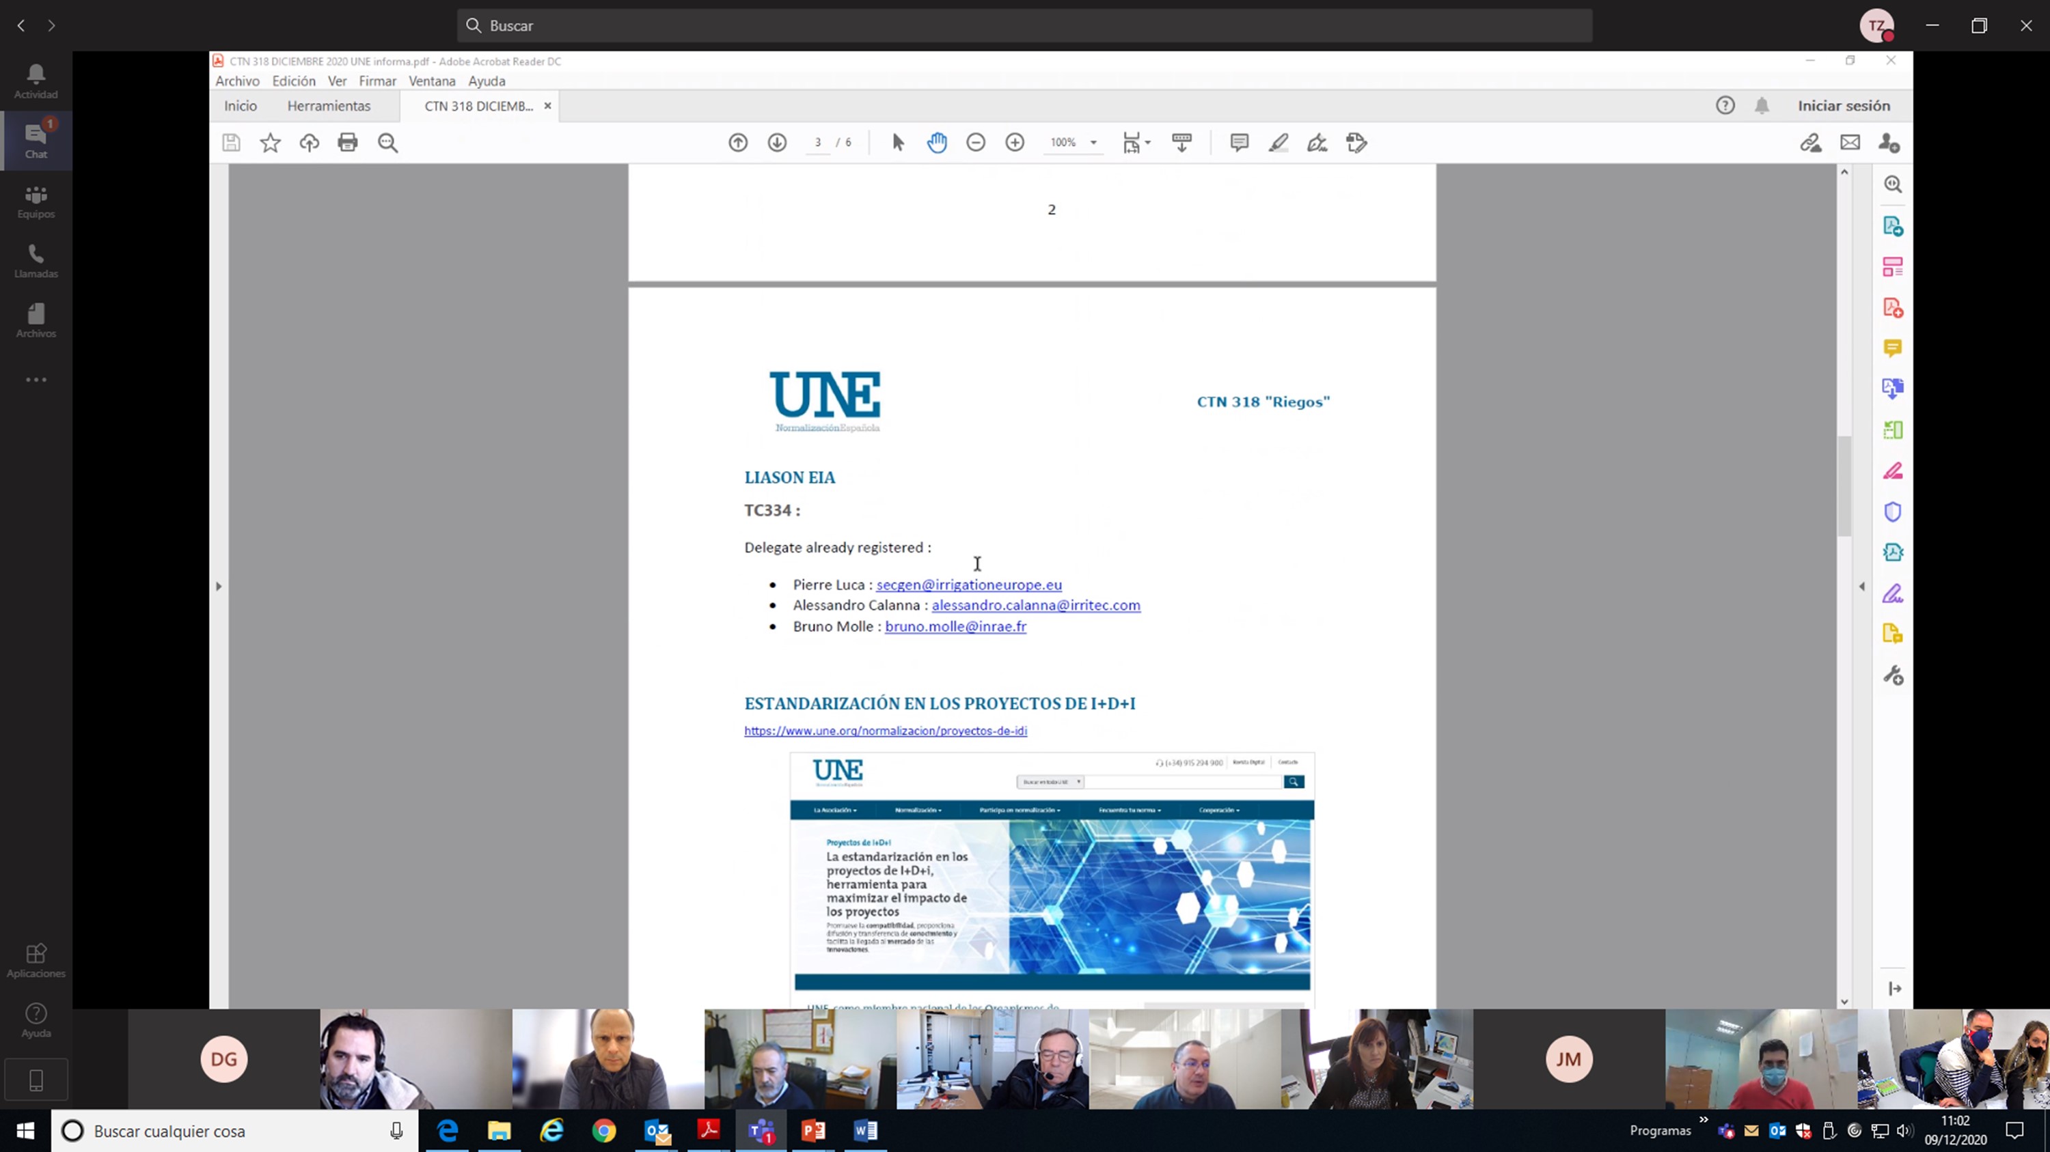This screenshot has height=1152, width=2050.
Task: Go to previous page arrow
Action: pyautogui.click(x=738, y=143)
